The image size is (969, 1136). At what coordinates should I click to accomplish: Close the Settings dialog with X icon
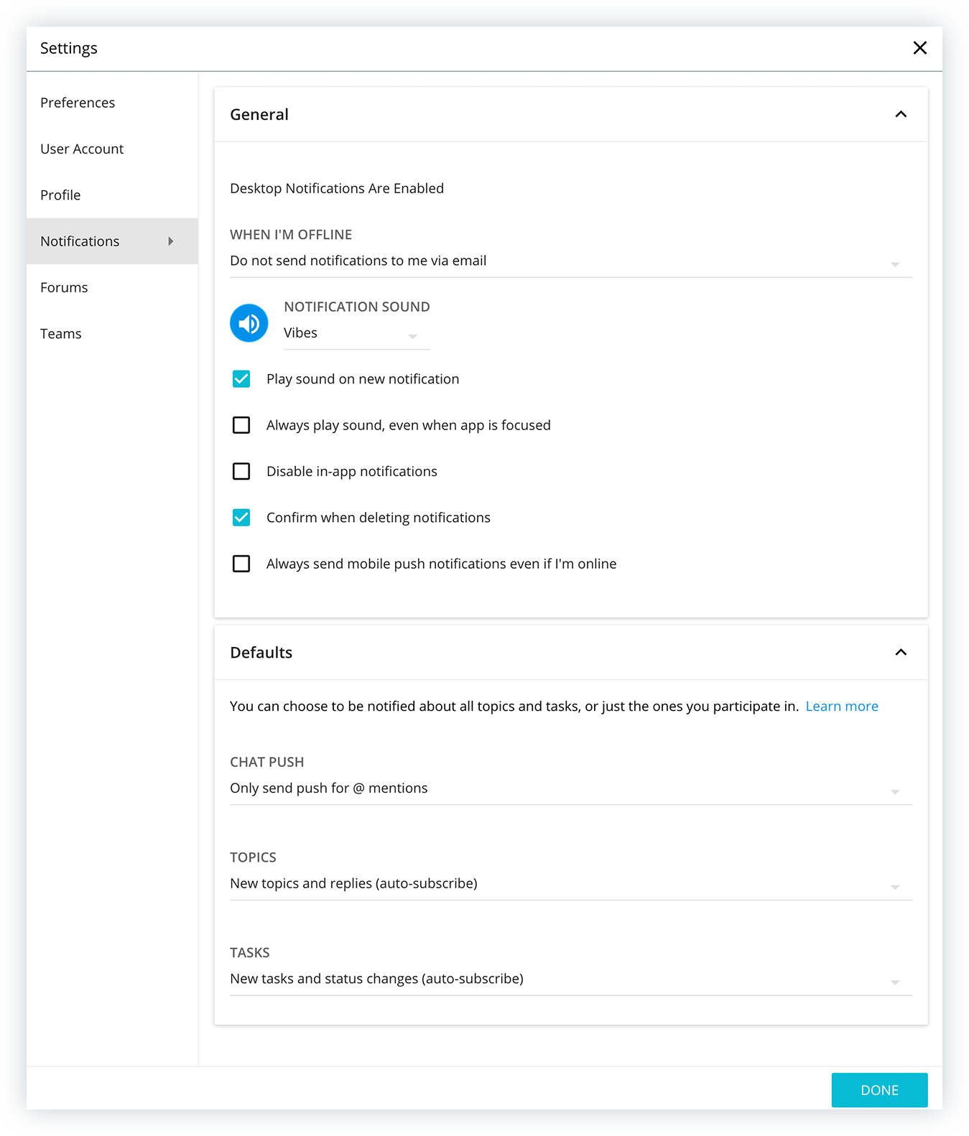coord(919,48)
